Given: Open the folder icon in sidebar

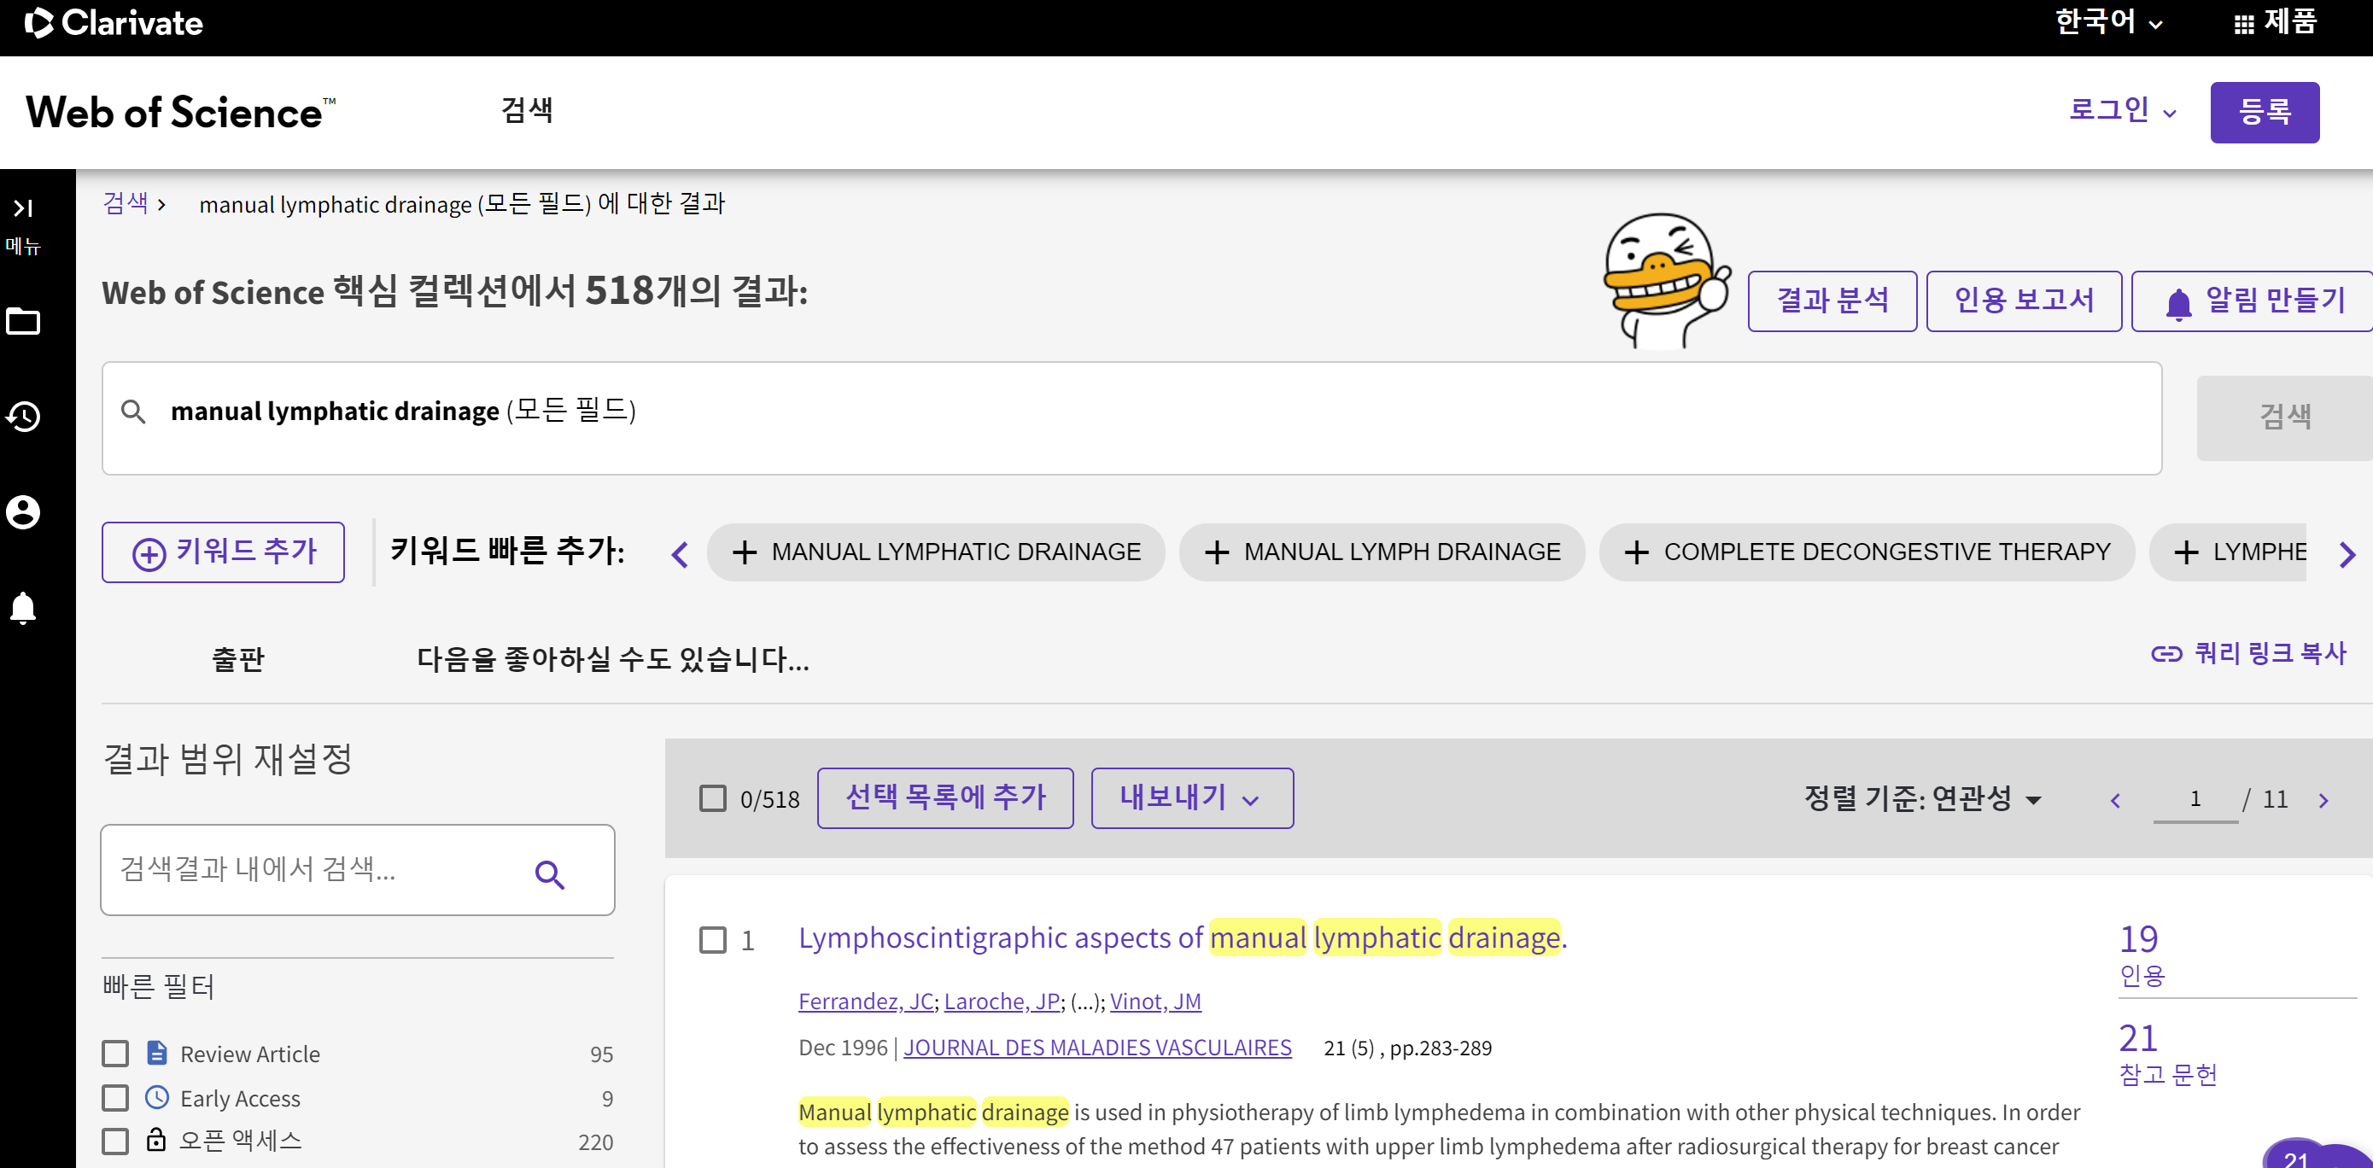Looking at the screenshot, I should coord(23,322).
